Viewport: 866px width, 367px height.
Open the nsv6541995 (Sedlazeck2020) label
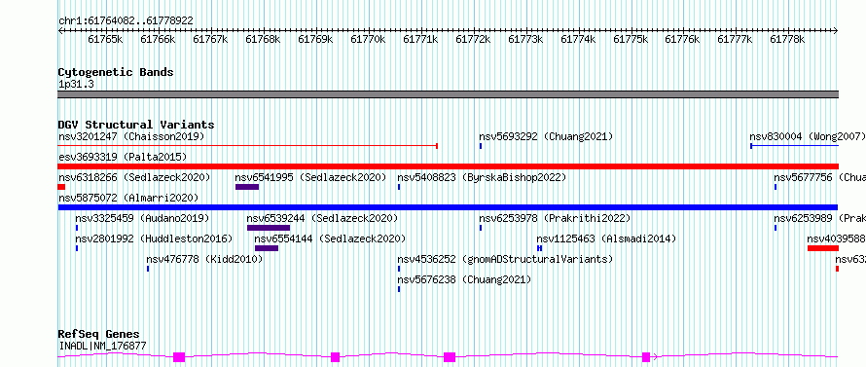point(310,177)
